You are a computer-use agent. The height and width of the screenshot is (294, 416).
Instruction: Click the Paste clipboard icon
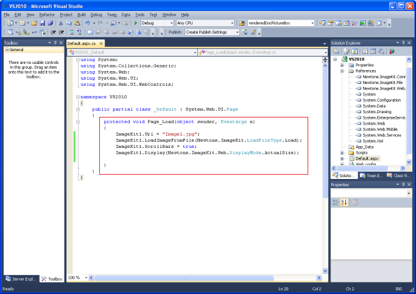click(x=77, y=23)
